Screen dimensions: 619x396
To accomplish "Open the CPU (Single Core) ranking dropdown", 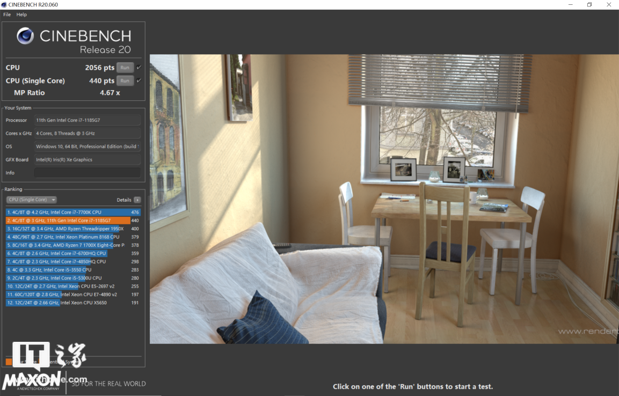I will (x=32, y=200).
